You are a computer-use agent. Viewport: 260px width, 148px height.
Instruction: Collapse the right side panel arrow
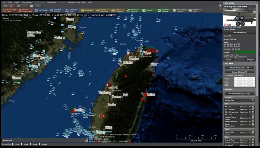(x=220, y=5)
